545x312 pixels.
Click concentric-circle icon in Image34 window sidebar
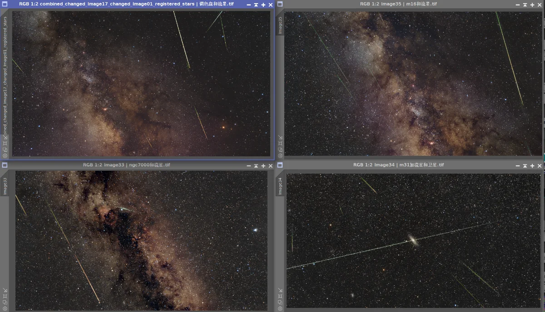coord(280,308)
